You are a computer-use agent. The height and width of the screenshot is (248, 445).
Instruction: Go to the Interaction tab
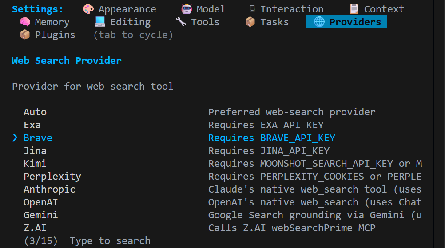pos(286,9)
